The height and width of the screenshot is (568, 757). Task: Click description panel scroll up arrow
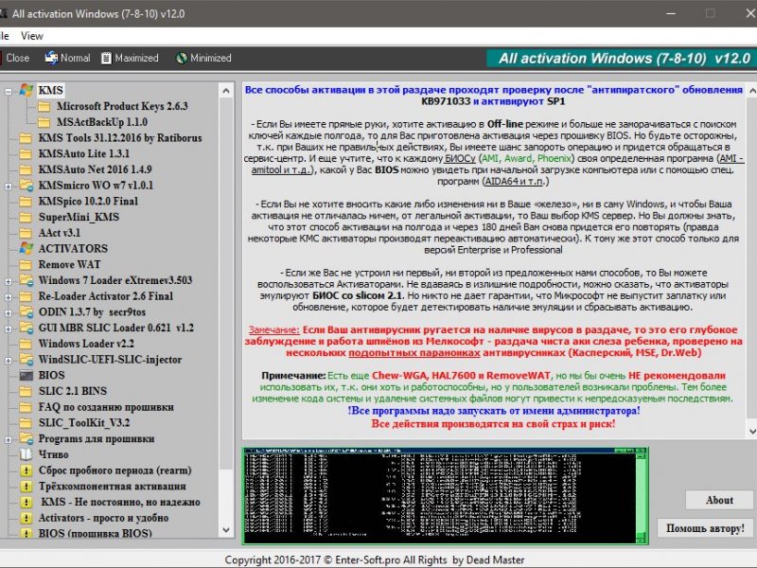point(751,90)
